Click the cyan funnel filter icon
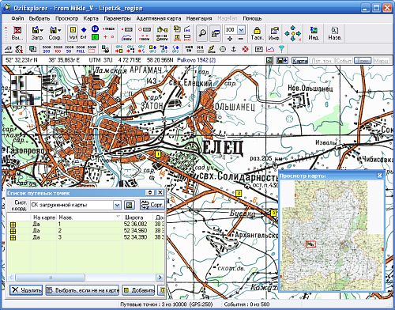395x310 pixels. pyautogui.click(x=281, y=49)
